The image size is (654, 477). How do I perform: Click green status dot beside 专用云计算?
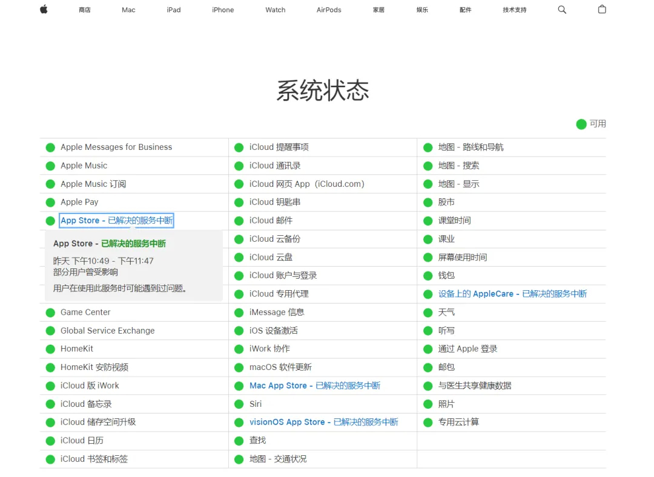[428, 423]
